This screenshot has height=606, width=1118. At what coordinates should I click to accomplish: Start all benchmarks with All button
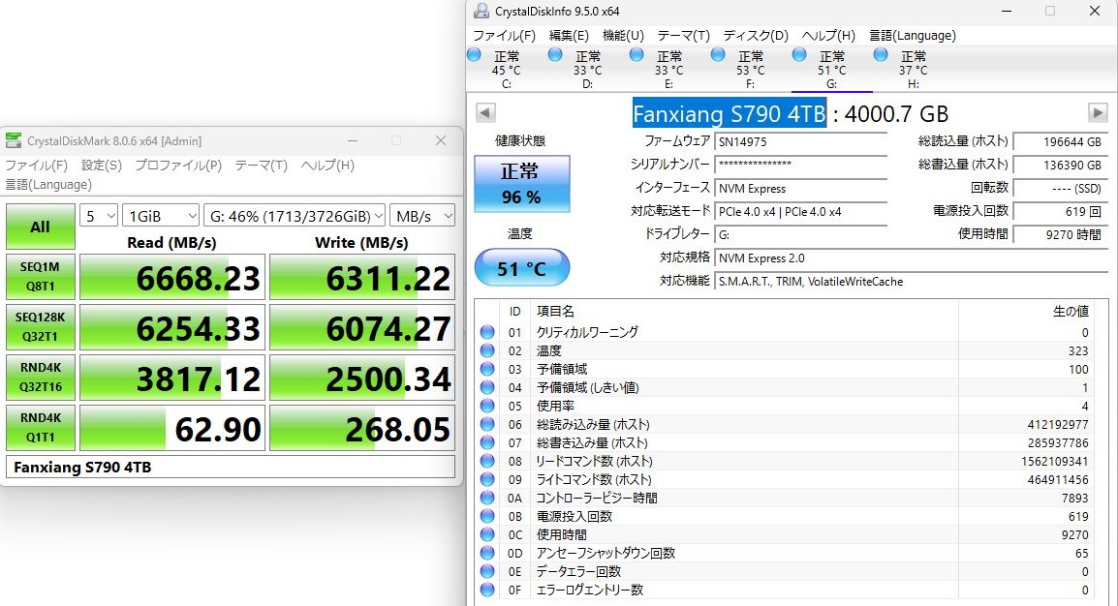coord(41,227)
